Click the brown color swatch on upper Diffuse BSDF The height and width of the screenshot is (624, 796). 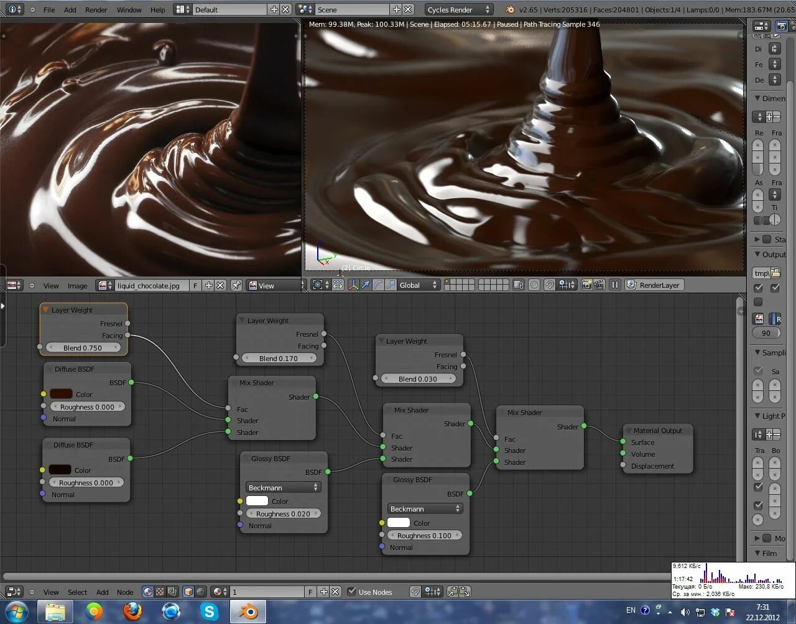(61, 394)
